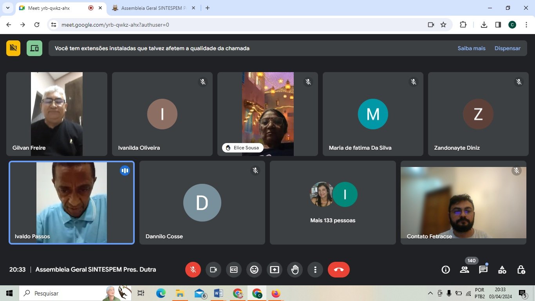Unmute your microphone
Screen dimensions: 535x301
[193, 270]
